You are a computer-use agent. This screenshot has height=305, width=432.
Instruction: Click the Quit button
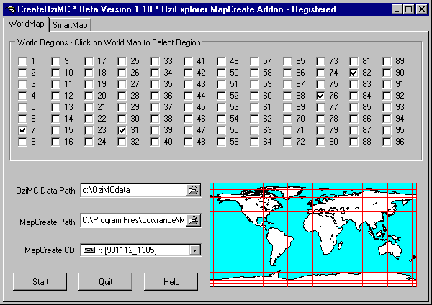[x=105, y=281]
